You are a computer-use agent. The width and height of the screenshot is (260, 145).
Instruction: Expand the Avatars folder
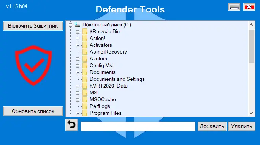coord(78,59)
